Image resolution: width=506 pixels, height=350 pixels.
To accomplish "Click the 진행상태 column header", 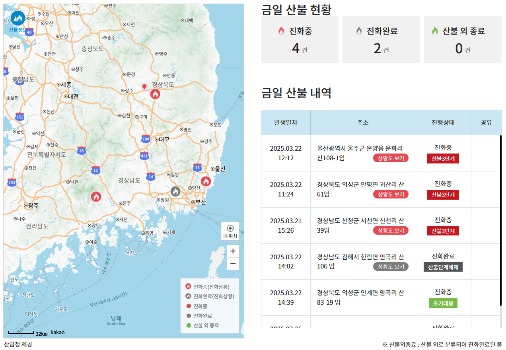I will pos(443,122).
